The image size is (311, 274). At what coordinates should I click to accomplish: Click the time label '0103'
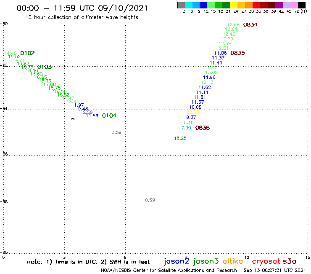click(45, 67)
